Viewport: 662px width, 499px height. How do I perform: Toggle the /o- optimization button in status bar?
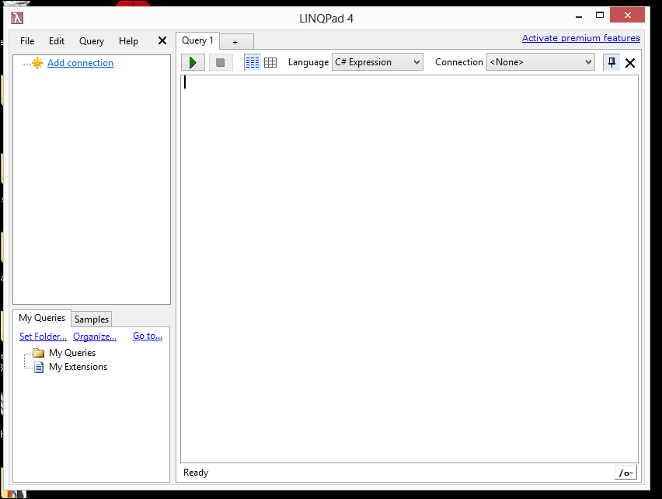[625, 473]
